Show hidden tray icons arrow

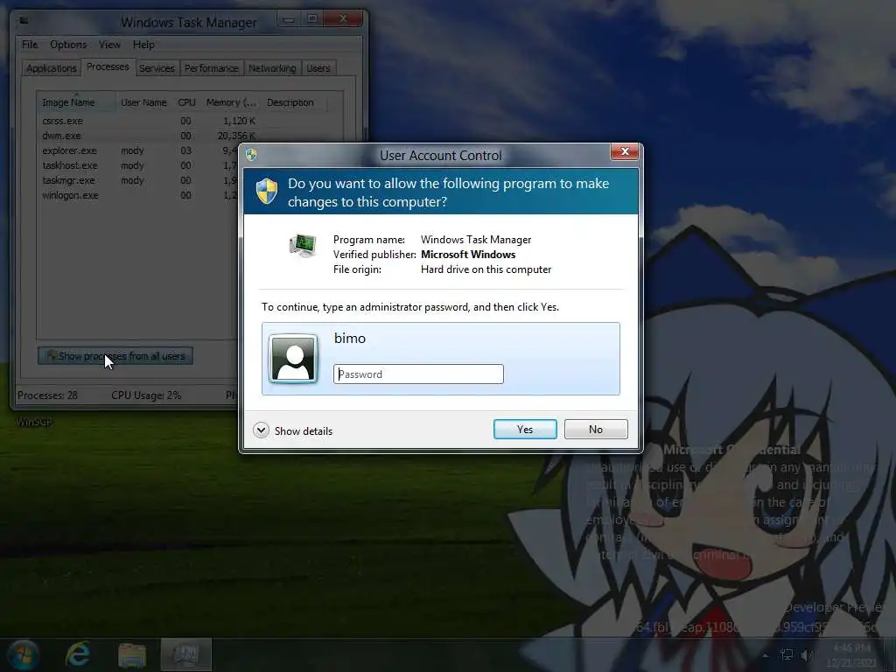click(765, 655)
